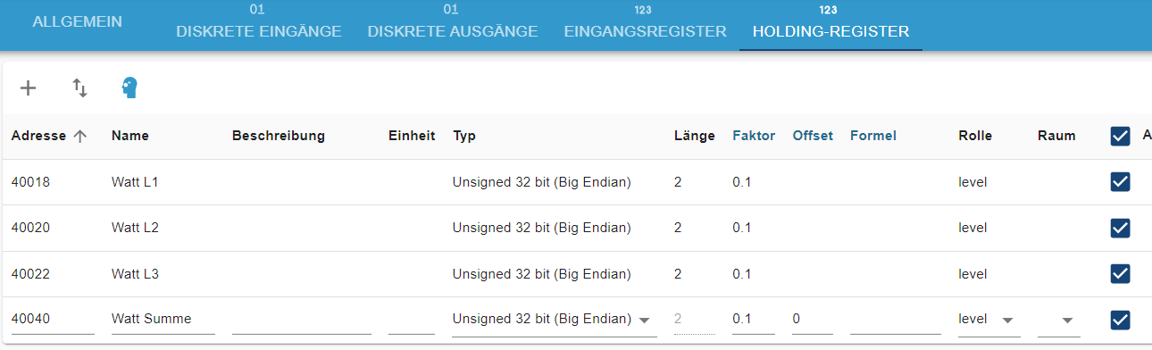Click the plus icon to add register
Viewport: 1152px width, 350px height.
click(x=29, y=87)
